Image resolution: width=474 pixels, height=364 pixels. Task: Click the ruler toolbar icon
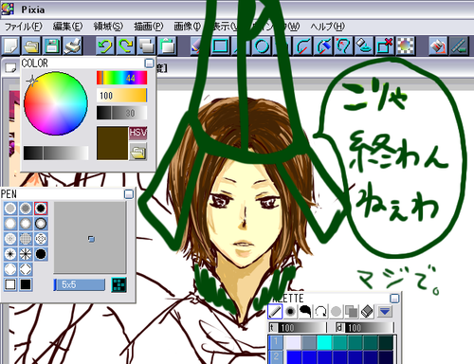(x=459, y=45)
